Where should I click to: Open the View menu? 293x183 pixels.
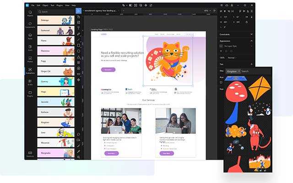[x=67, y=5]
